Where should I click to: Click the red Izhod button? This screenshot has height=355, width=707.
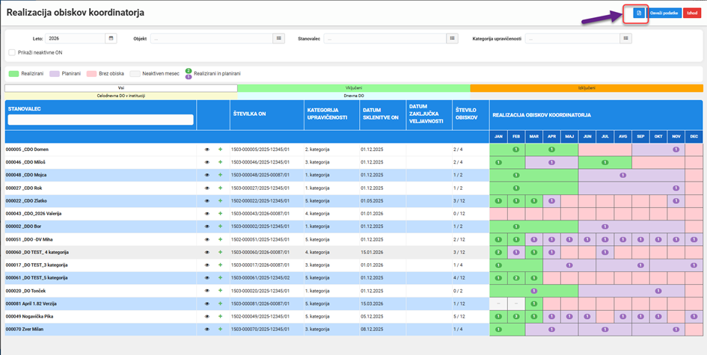click(x=692, y=13)
